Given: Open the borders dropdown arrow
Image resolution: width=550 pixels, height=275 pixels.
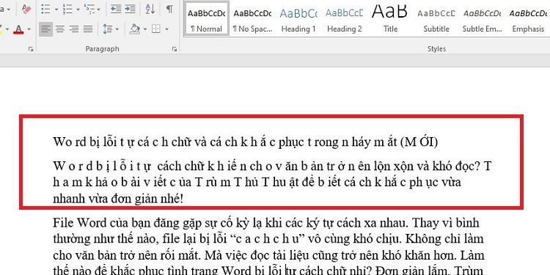Looking at the screenshot, I should 166,29.
